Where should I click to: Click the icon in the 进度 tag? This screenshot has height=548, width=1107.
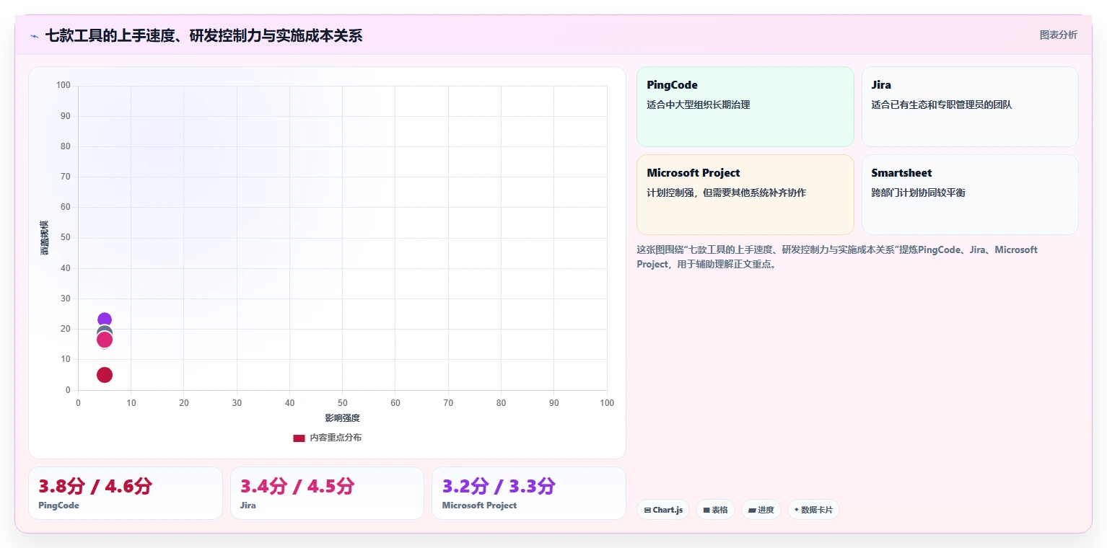752,510
